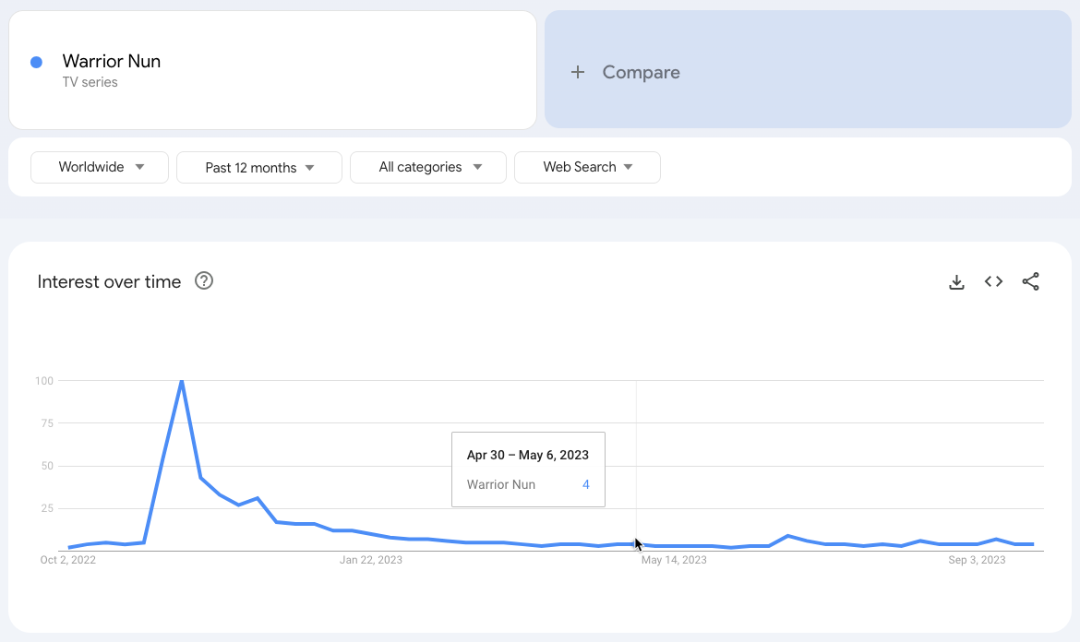The height and width of the screenshot is (642, 1080).
Task: Click the share chart icon
Action: tap(1030, 281)
